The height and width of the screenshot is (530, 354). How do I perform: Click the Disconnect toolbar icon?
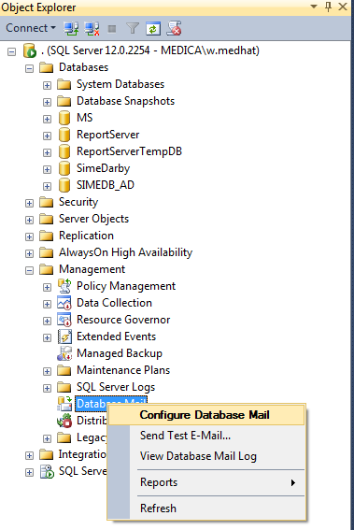pyautogui.click(x=92, y=28)
